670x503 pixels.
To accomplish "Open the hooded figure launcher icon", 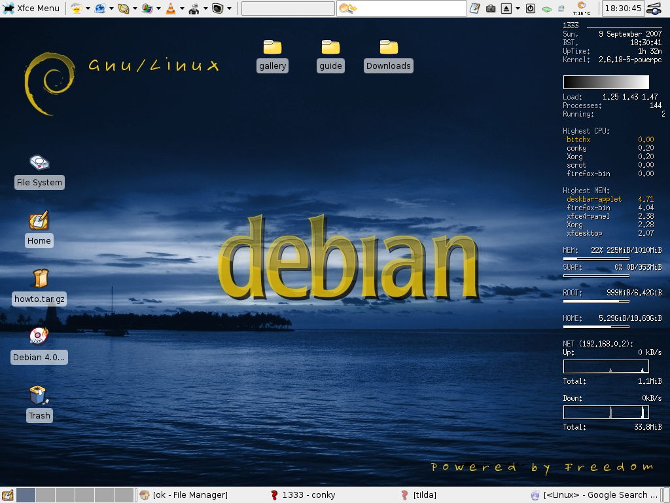I will 194,8.
